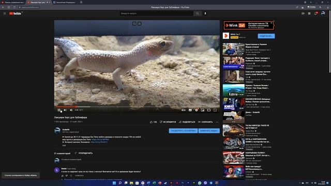Open the КИНО recommended video thumbnail
This screenshot has height=186, width=331.
coord(233,104)
